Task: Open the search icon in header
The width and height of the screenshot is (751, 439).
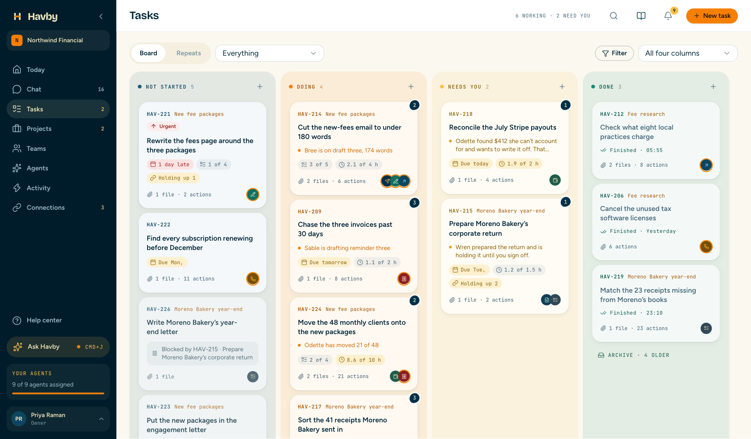Action: coord(614,16)
